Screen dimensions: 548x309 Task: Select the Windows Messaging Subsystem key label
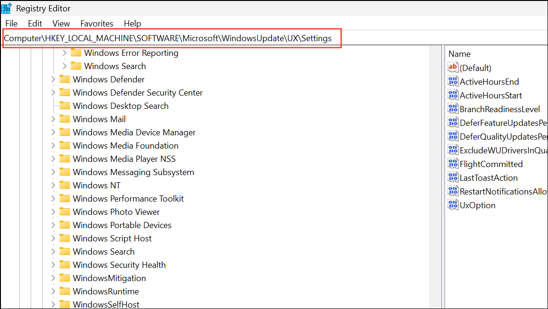(134, 172)
